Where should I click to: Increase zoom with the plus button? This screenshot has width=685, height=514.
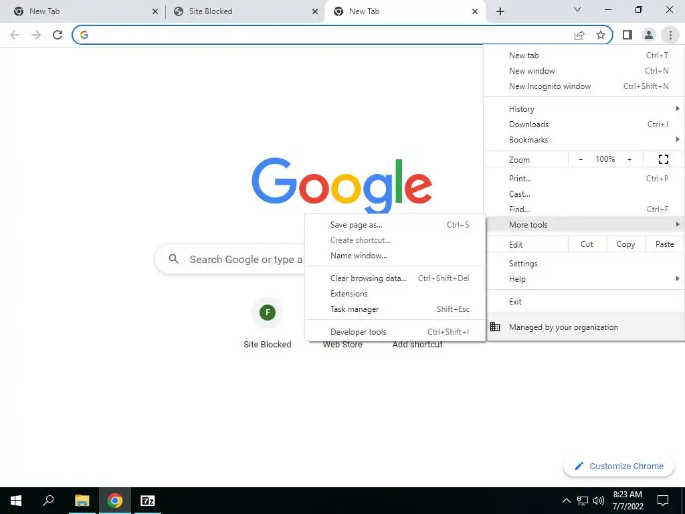[629, 159]
